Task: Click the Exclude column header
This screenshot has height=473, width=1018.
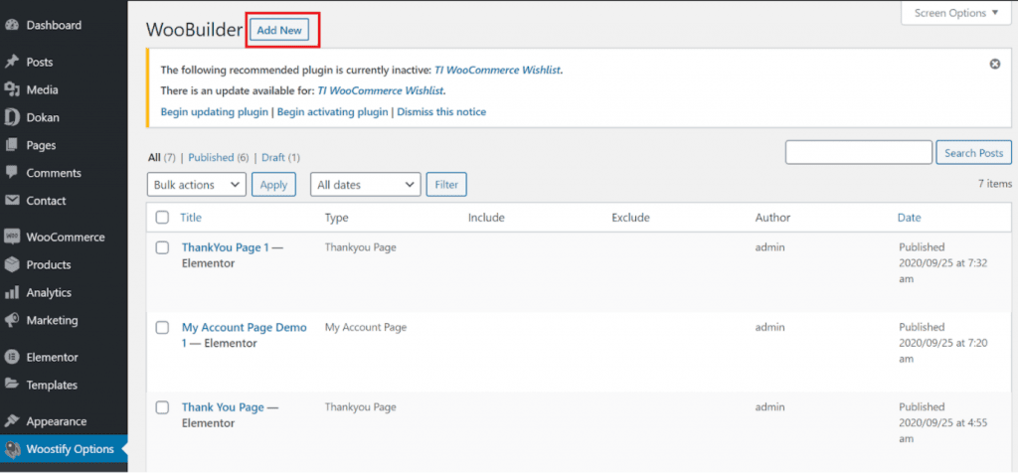Action: (x=630, y=218)
